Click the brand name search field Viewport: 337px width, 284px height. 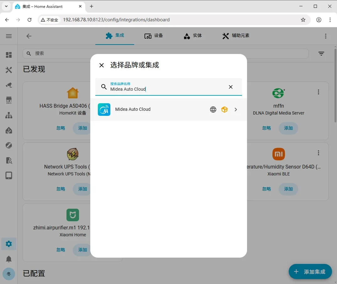169,87
